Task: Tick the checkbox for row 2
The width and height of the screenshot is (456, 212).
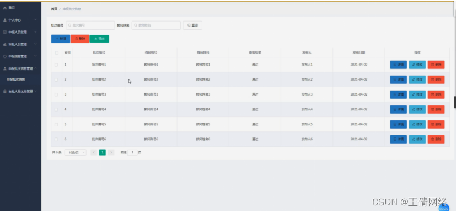Action: (56, 79)
